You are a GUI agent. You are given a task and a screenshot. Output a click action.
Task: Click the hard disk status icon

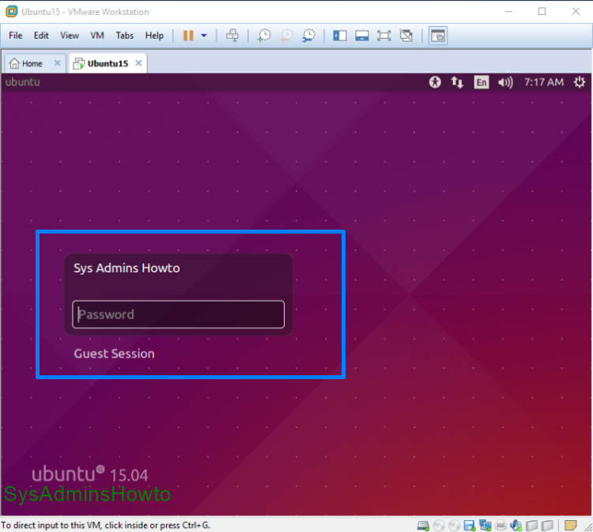[x=423, y=525]
